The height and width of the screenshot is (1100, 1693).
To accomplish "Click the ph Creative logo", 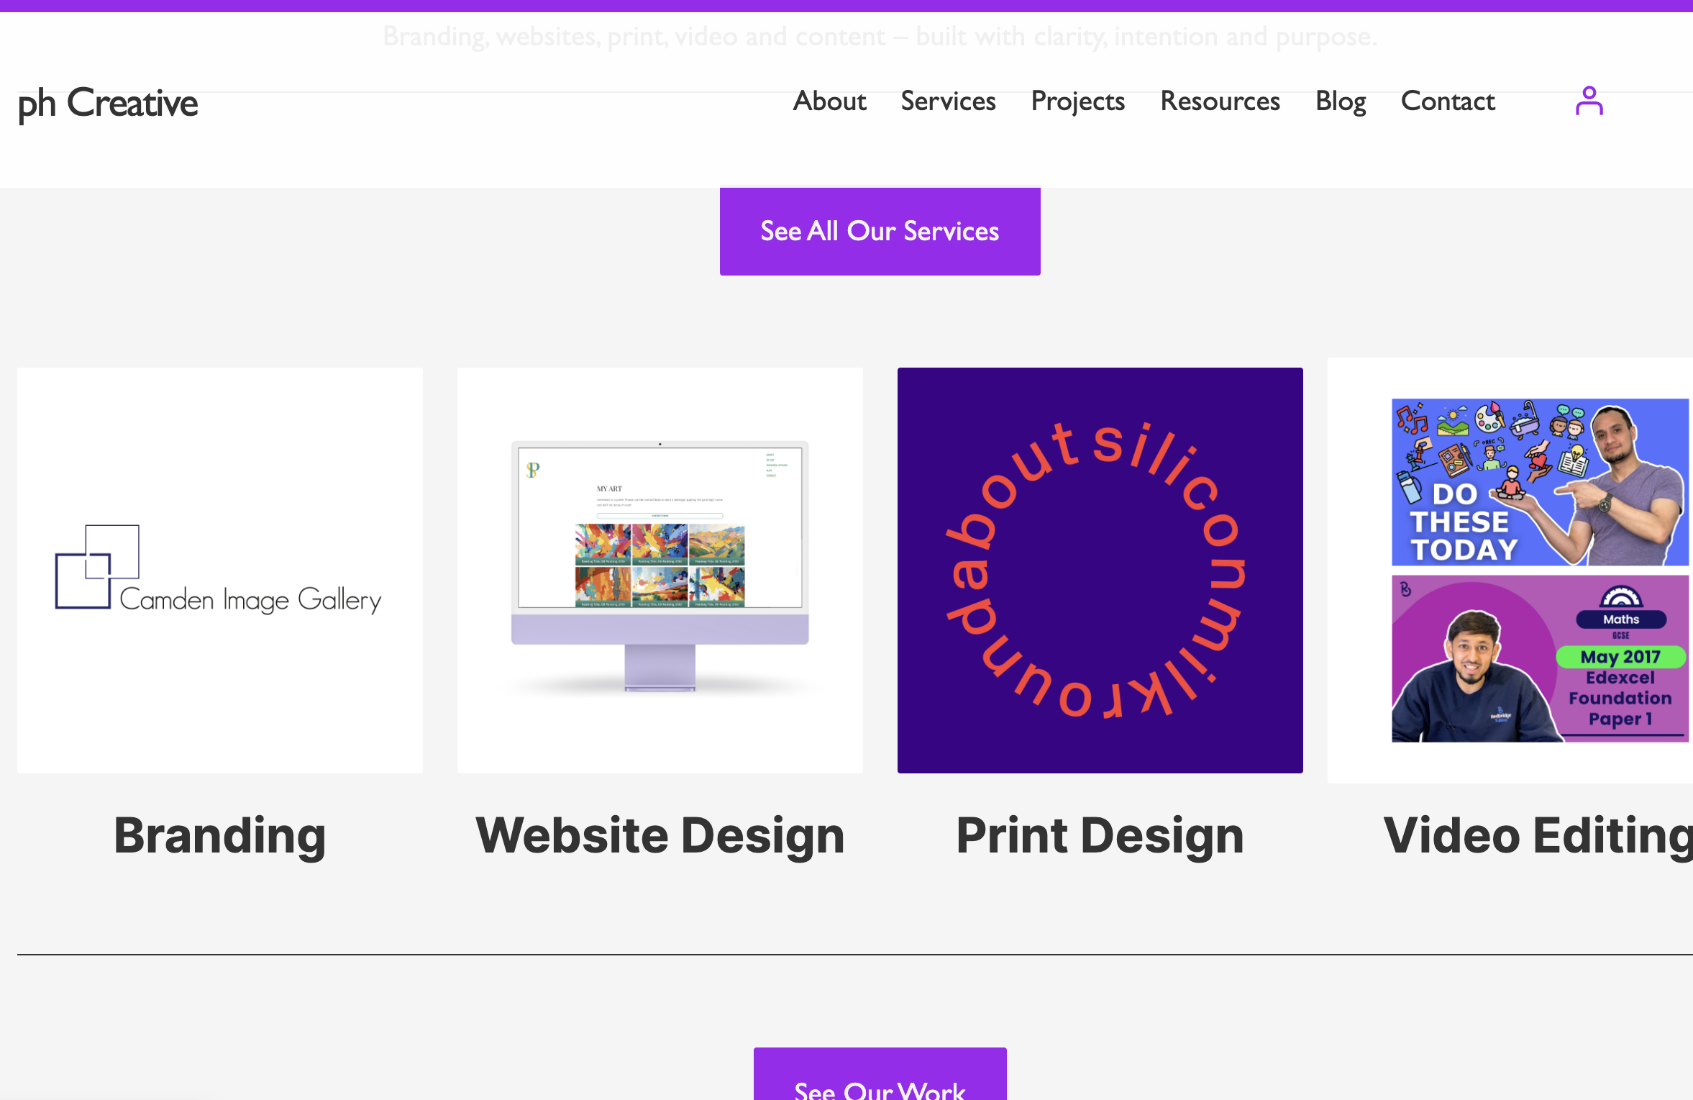I will tap(108, 103).
